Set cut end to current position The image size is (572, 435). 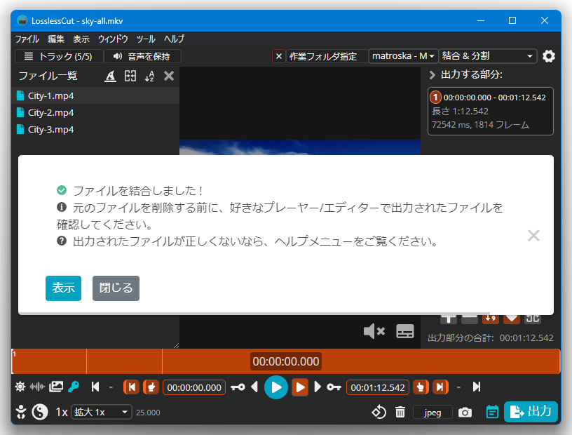click(x=421, y=387)
